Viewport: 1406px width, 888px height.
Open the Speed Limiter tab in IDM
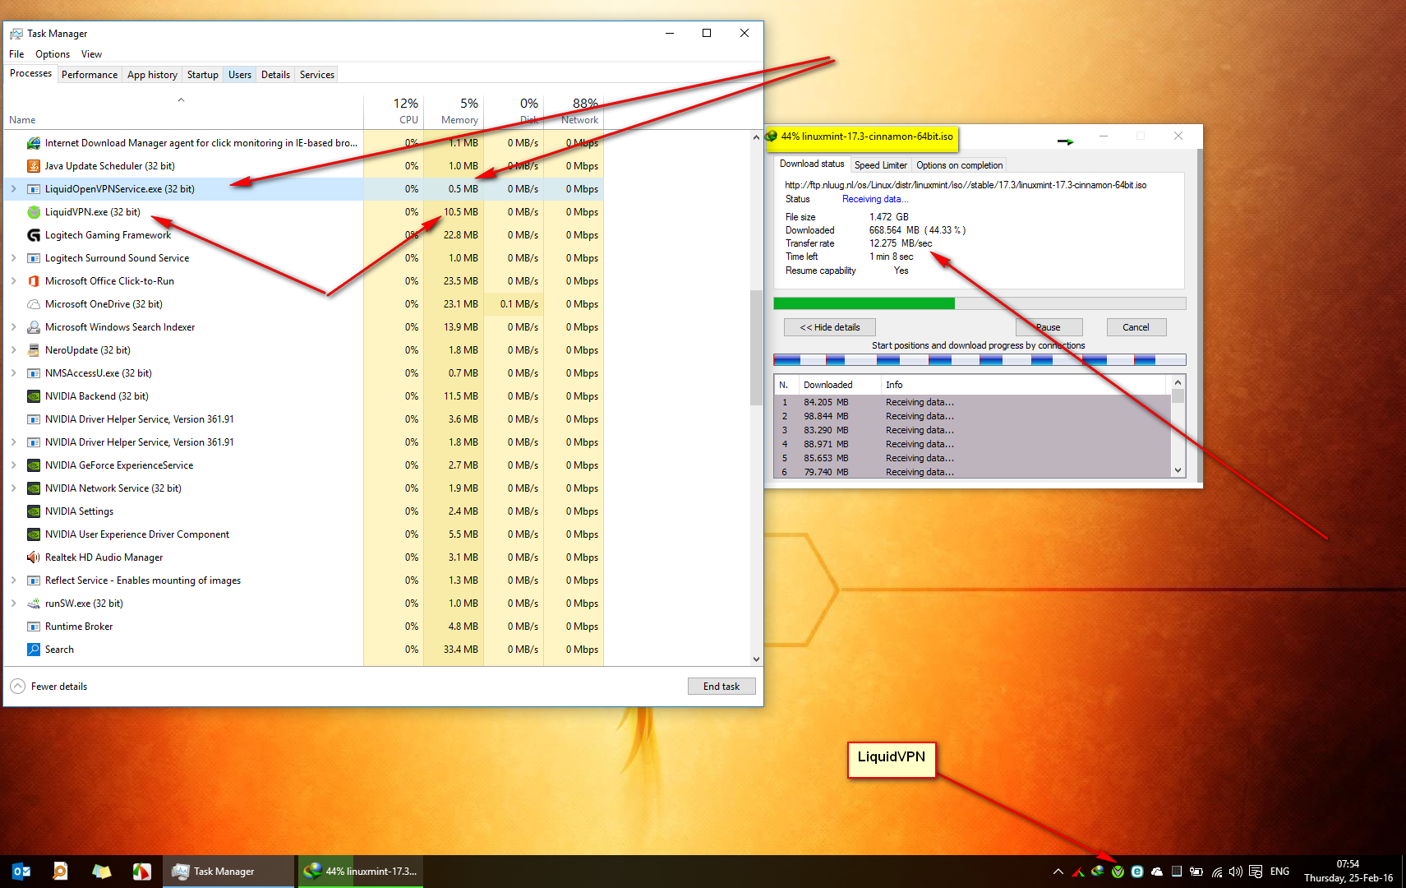coord(881,165)
